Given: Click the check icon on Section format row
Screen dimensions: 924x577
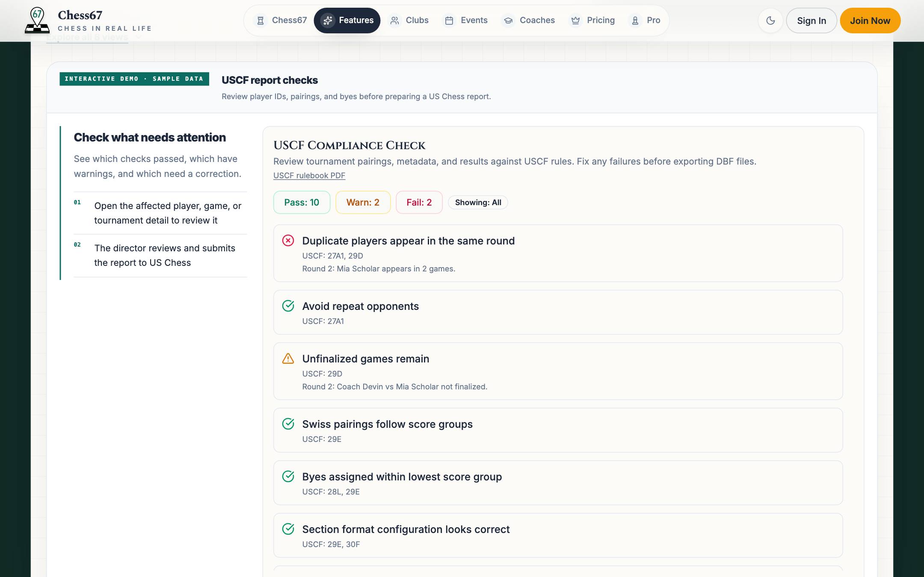Looking at the screenshot, I should click(x=288, y=529).
